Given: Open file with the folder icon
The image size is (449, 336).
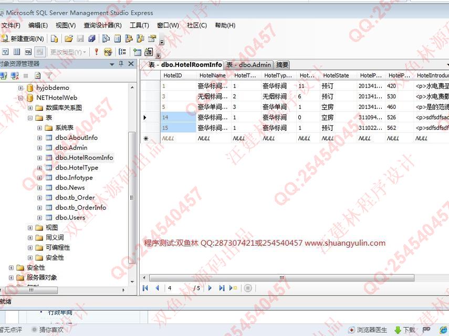Looking at the screenshot, I should [x=69, y=38].
